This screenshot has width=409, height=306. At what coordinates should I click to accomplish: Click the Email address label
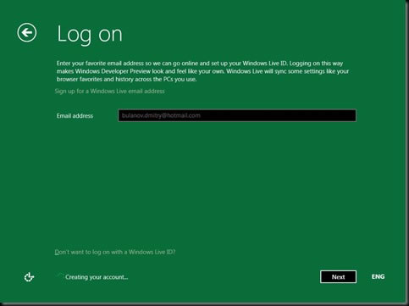tap(75, 115)
